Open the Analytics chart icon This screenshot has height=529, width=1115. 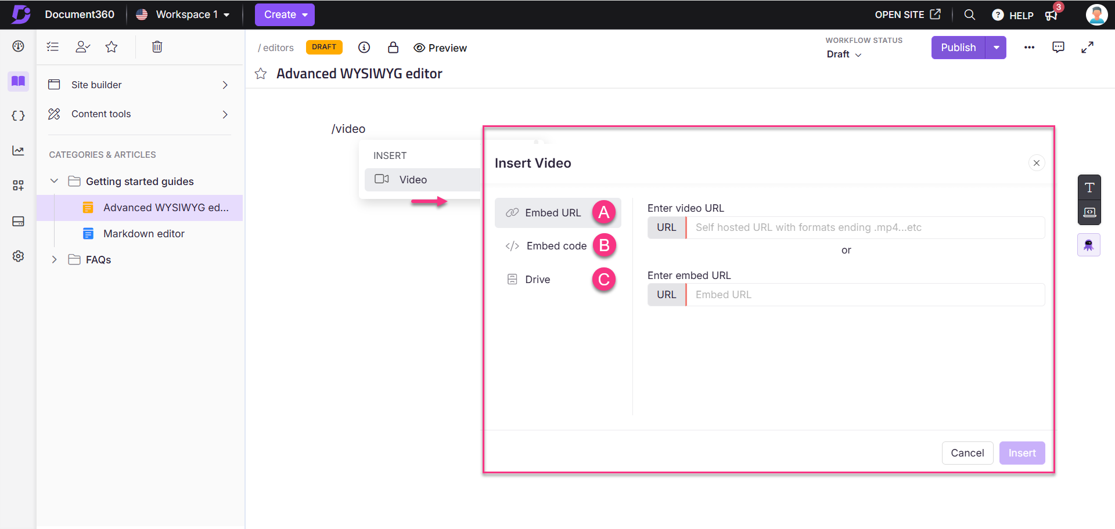18,151
